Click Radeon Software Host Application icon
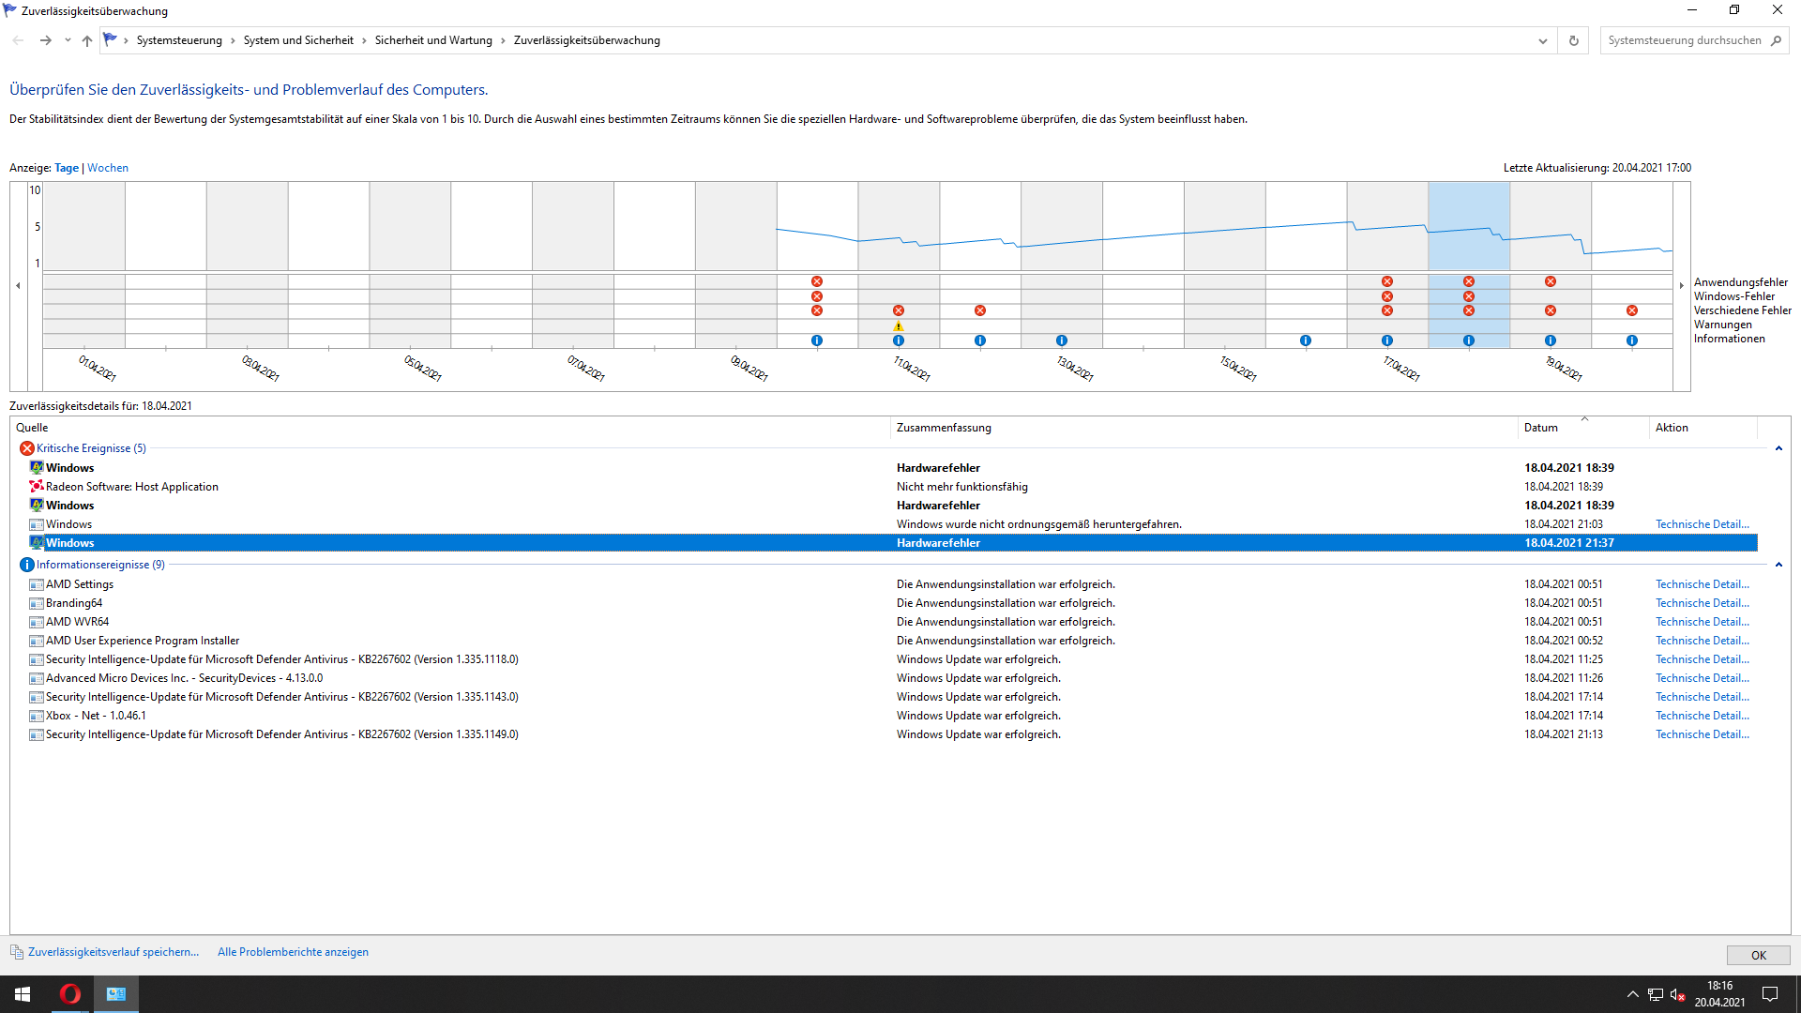 pyautogui.click(x=37, y=487)
